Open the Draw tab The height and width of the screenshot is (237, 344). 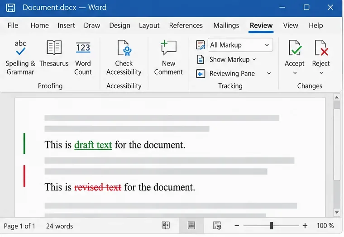pos(92,25)
